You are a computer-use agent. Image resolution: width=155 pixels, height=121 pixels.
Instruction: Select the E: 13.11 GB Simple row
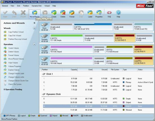(x=98, y=99)
